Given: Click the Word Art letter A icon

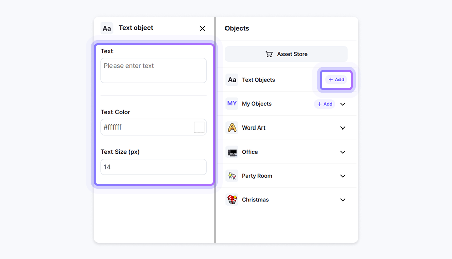Looking at the screenshot, I should tap(232, 128).
